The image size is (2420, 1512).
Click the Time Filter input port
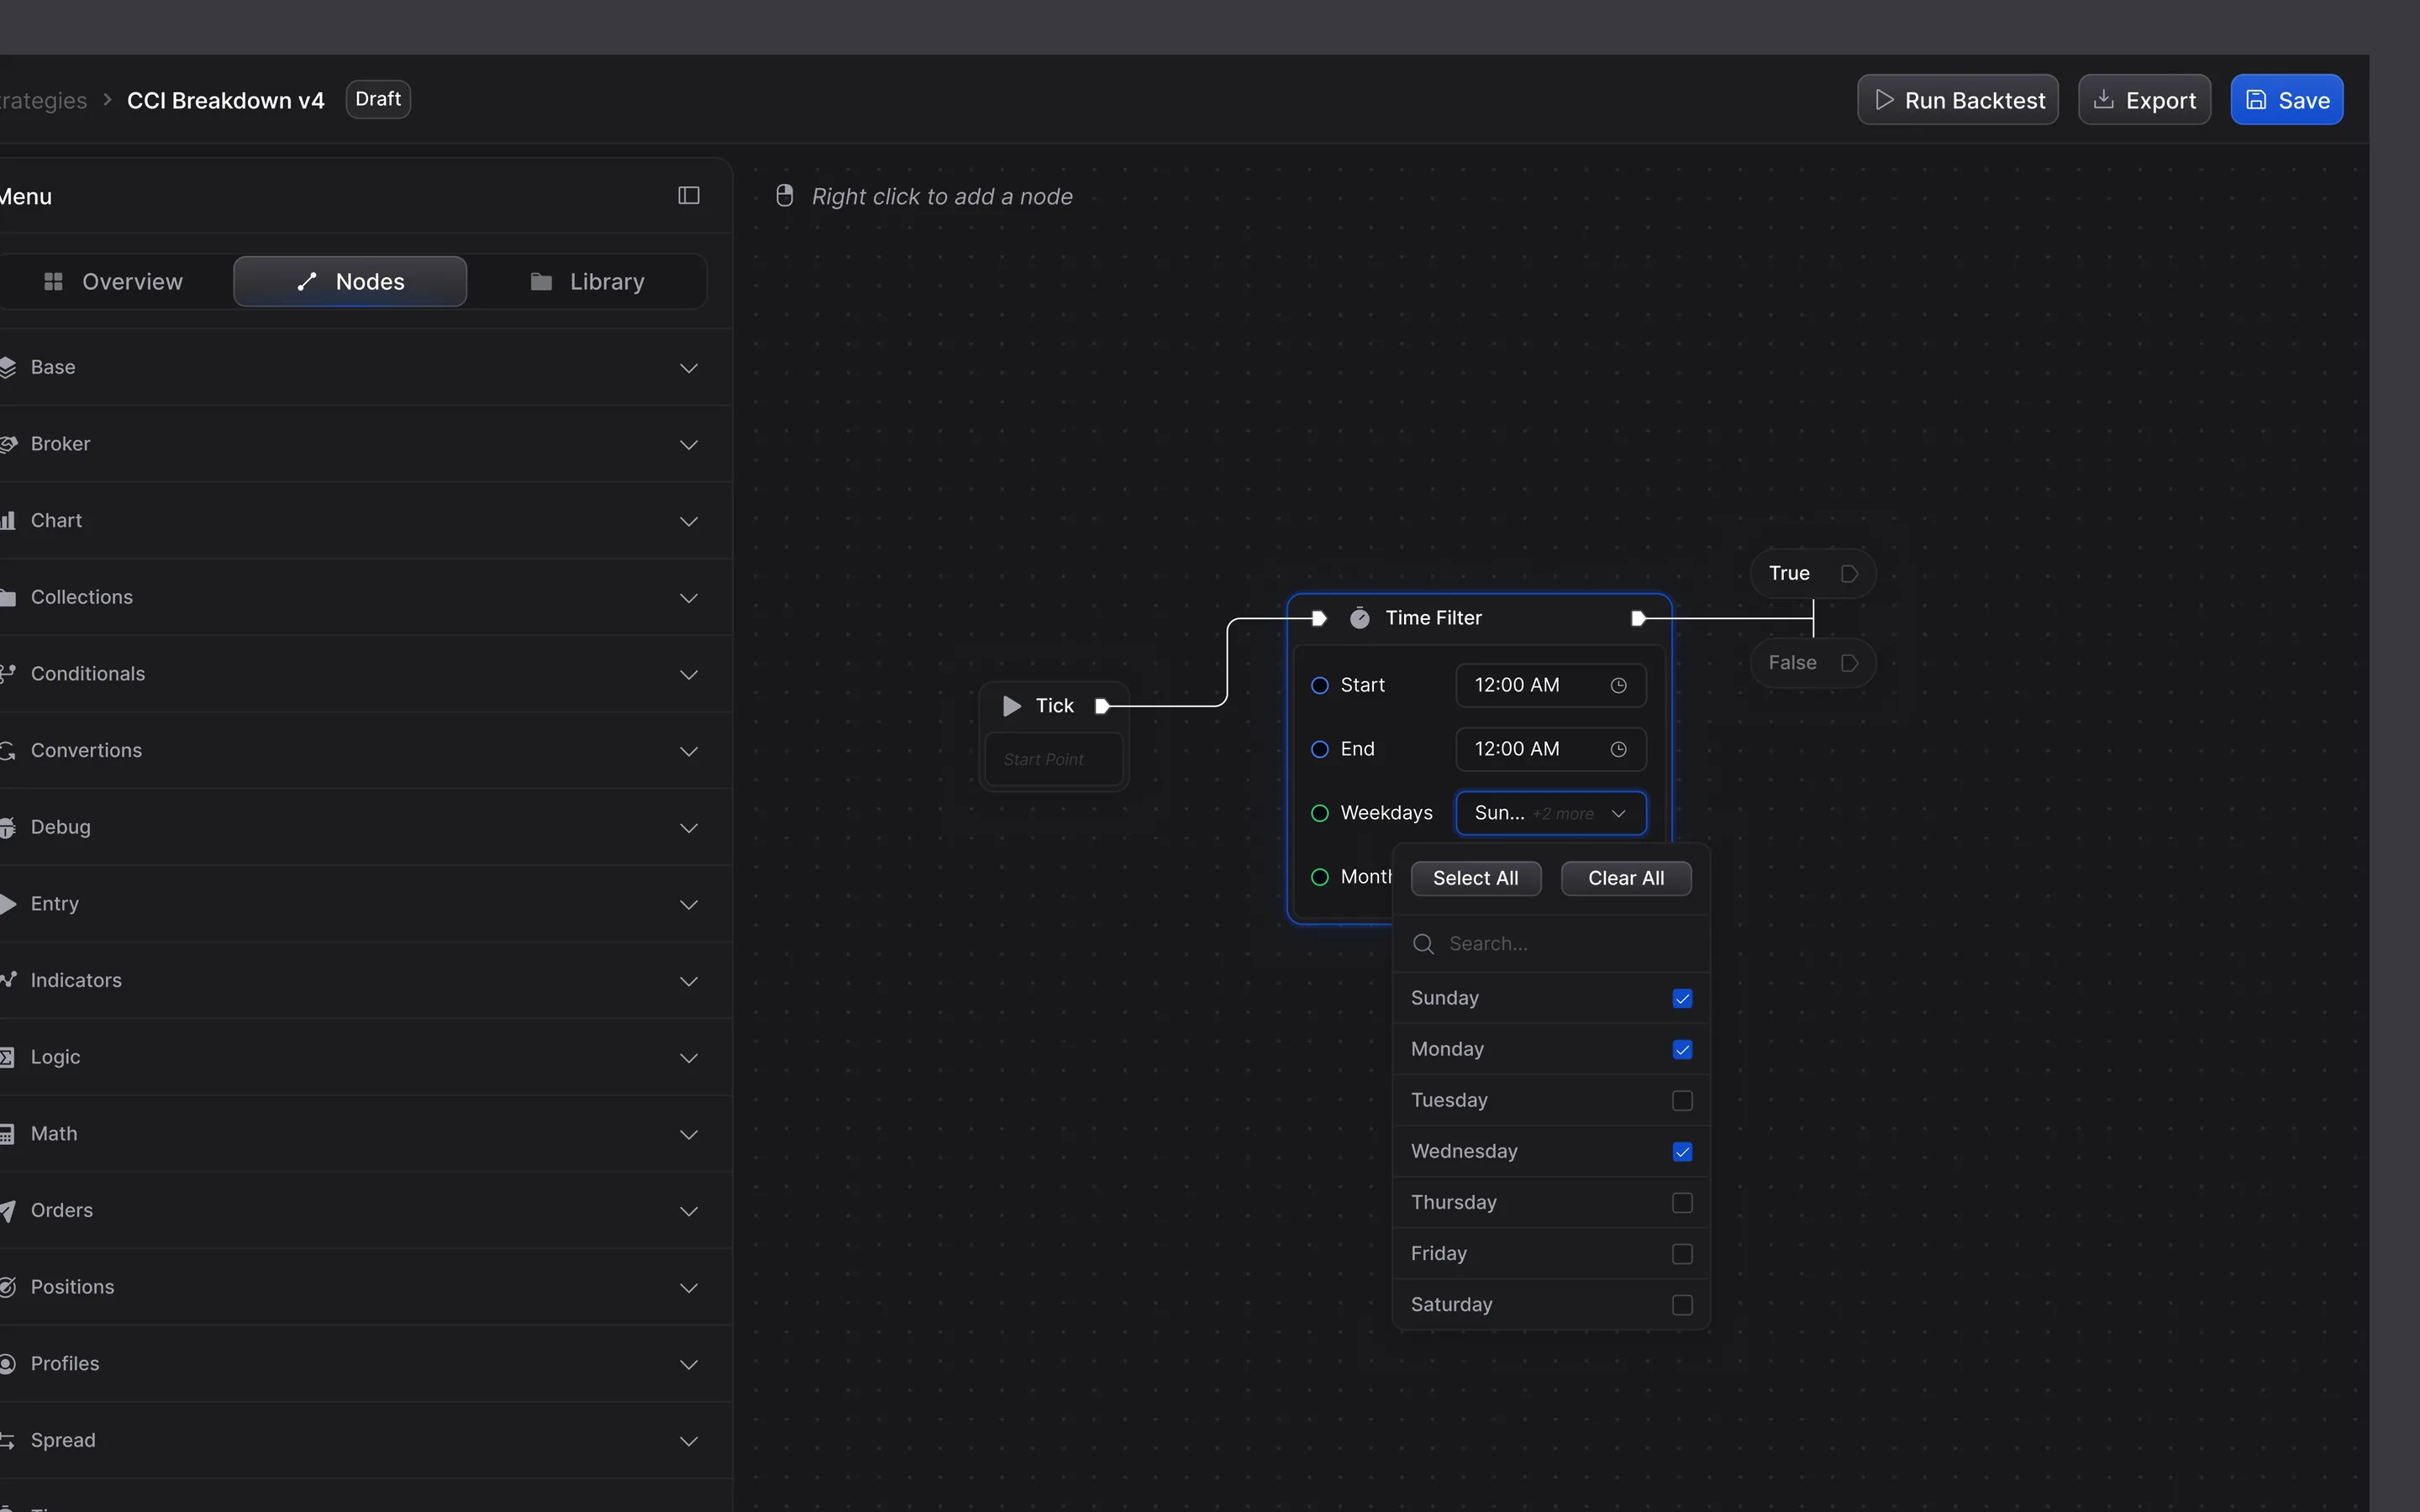coord(1319,618)
